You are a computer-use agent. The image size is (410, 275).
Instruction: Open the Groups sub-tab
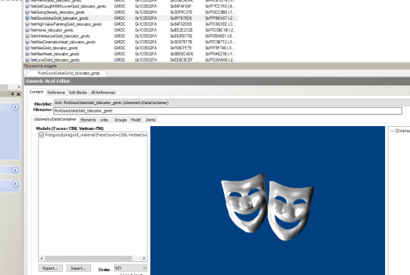121,120
